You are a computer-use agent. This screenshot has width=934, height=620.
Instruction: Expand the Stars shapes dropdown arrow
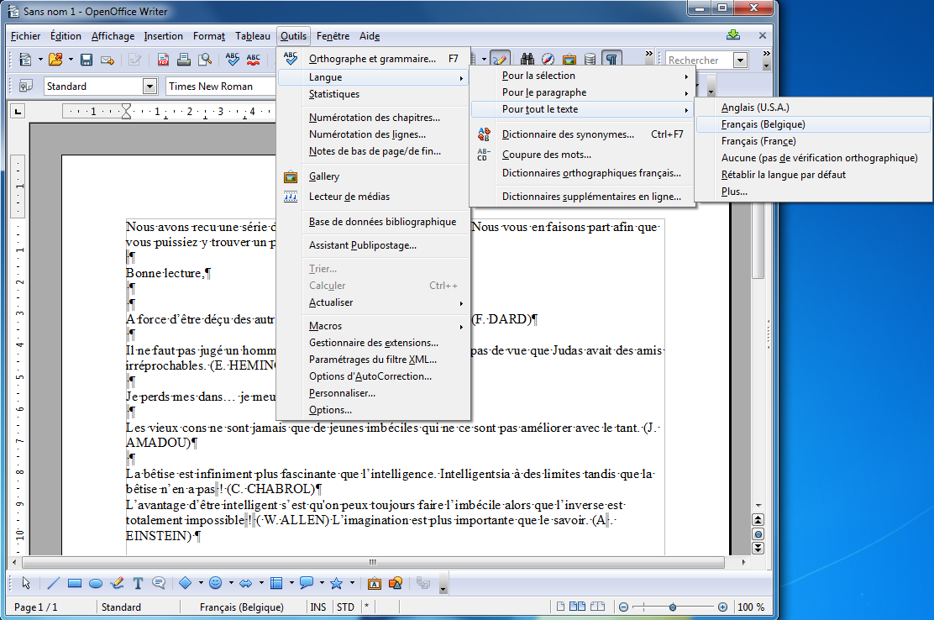tap(352, 583)
